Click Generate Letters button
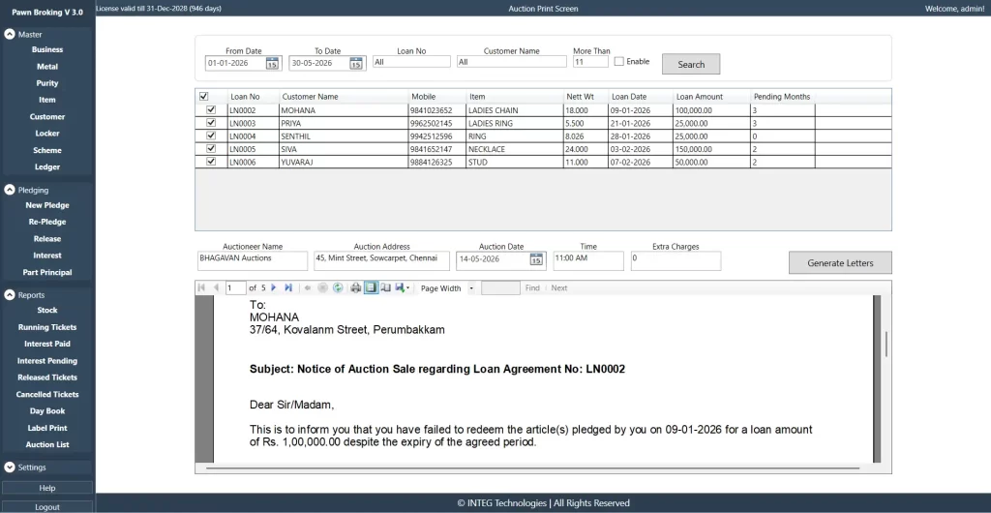Viewport: 991px width, 513px height. [x=840, y=263]
